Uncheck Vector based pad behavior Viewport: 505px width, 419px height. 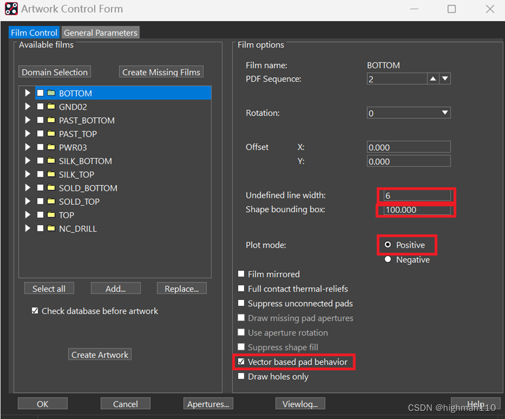coord(242,362)
